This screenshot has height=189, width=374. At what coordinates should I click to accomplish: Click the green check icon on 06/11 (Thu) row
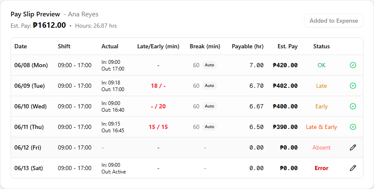click(353, 127)
